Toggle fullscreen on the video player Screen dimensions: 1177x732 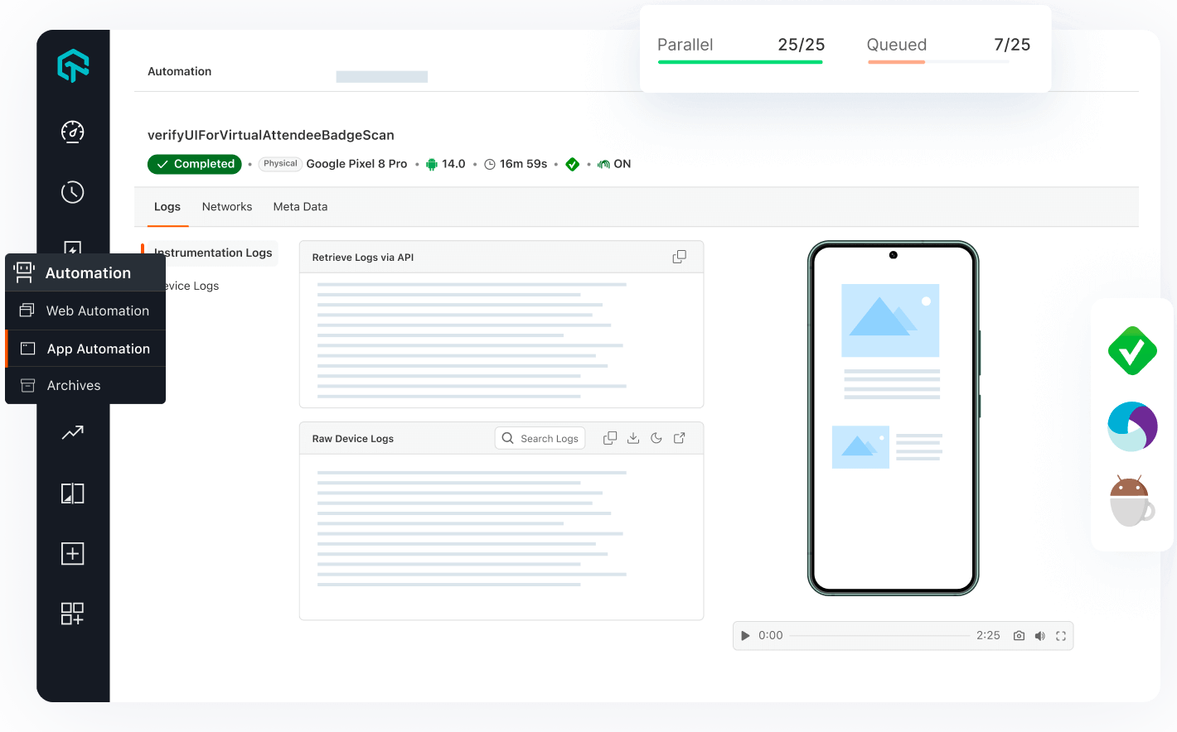(1062, 635)
